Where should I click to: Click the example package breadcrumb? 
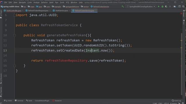[56, 6]
